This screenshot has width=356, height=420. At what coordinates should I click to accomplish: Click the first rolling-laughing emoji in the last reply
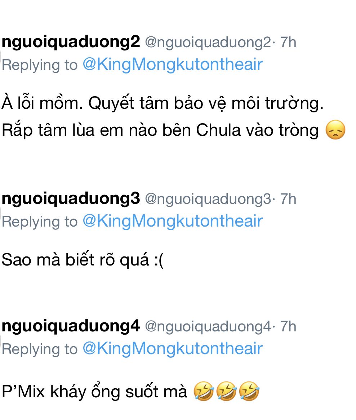[204, 392]
